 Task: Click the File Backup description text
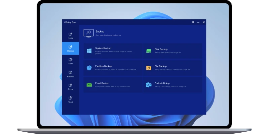pyautogui.click(x=172, y=70)
